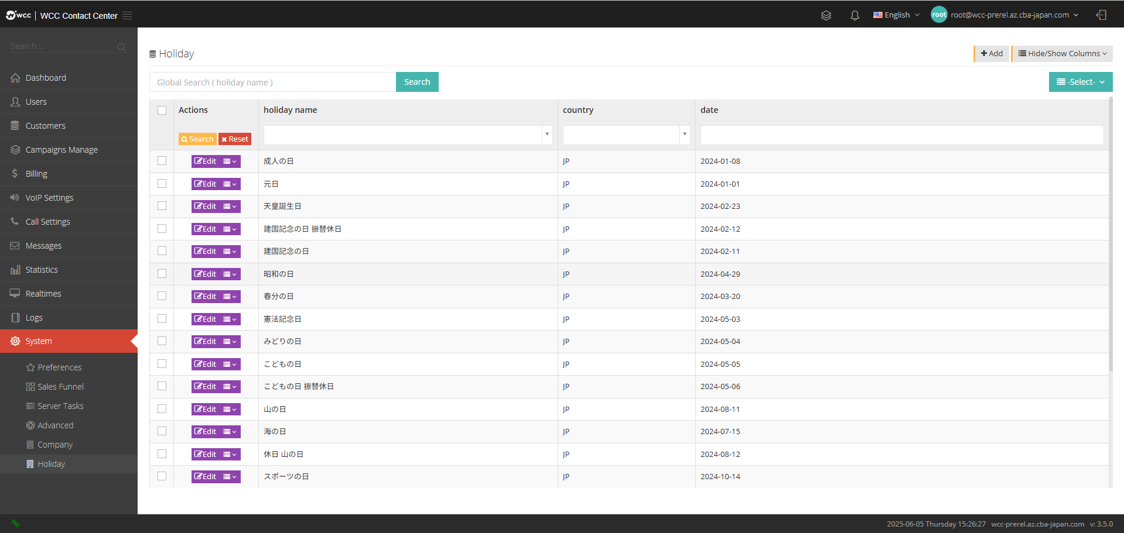Screen dimensions: 1124x533
Task: Open Sales Funnel under System
Action: 69,387
